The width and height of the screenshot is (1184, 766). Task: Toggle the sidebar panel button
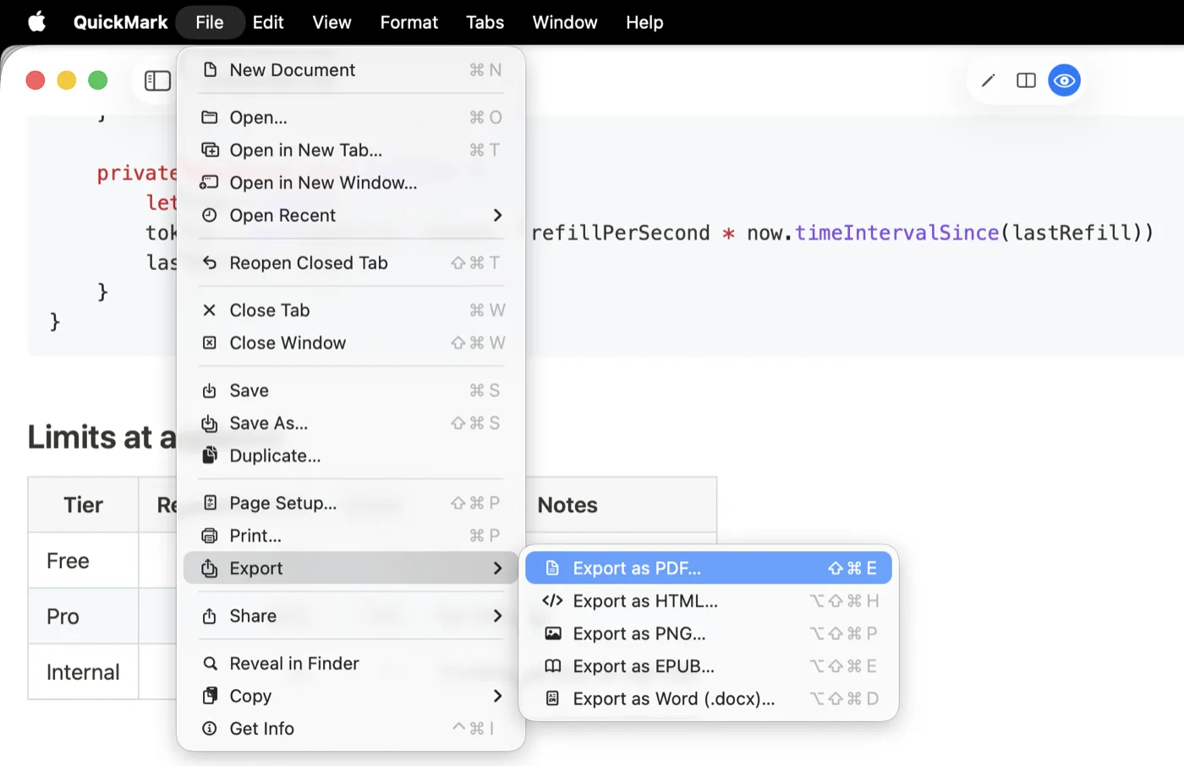[157, 80]
